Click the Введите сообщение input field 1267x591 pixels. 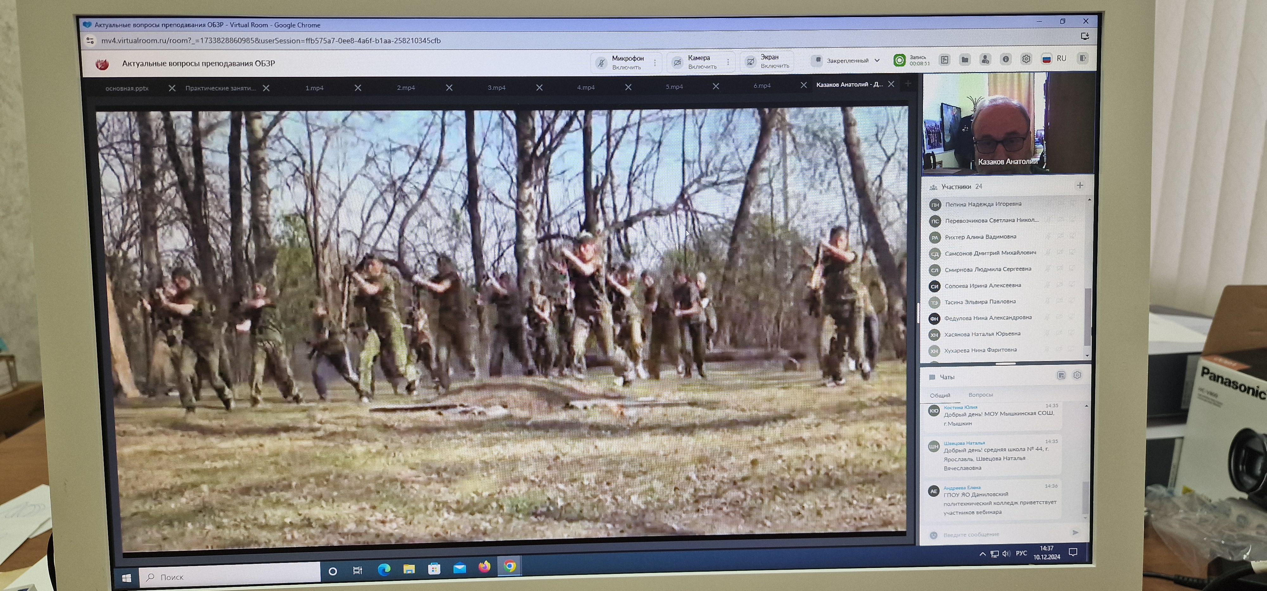coord(1003,534)
